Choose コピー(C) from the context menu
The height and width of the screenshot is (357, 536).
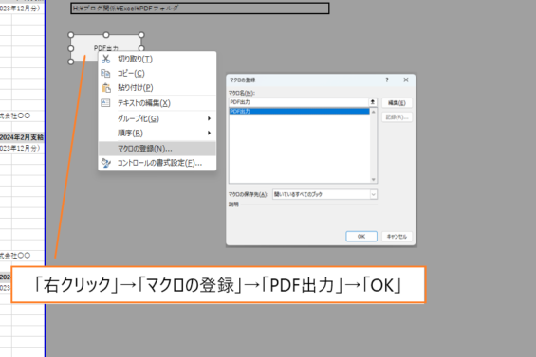pyautogui.click(x=157, y=73)
